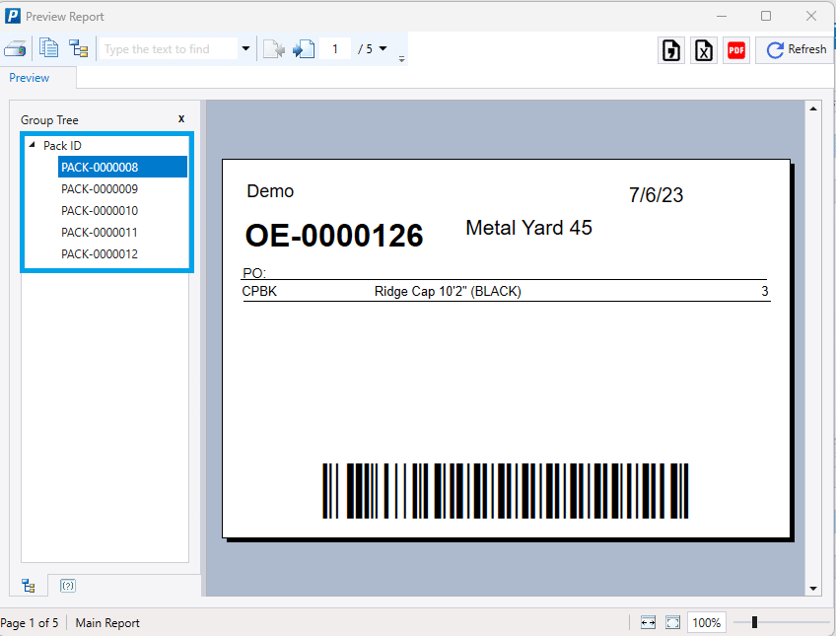The width and height of the screenshot is (836, 636).
Task: Click the Page 1 of 5 status text
Action: pos(30,622)
